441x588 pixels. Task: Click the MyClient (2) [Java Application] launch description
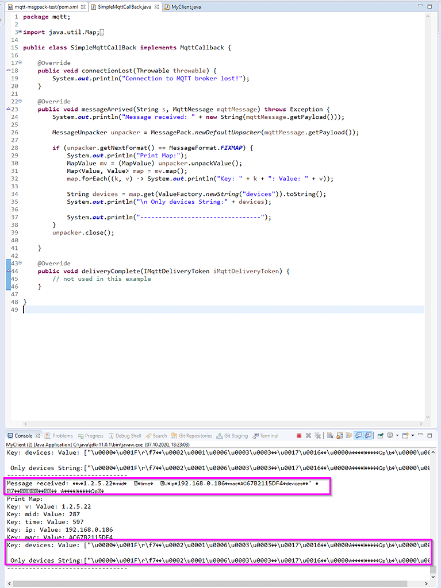point(98,444)
